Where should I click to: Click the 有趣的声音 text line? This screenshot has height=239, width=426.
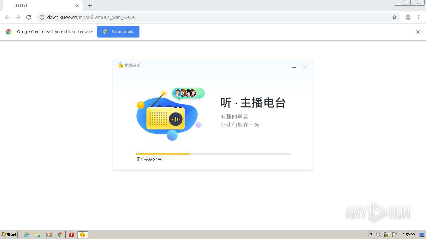[x=235, y=117]
